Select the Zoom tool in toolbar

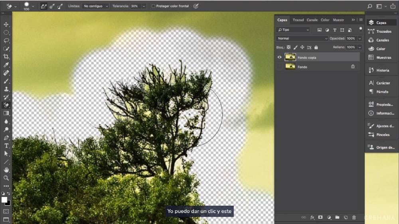pyautogui.click(x=6, y=178)
